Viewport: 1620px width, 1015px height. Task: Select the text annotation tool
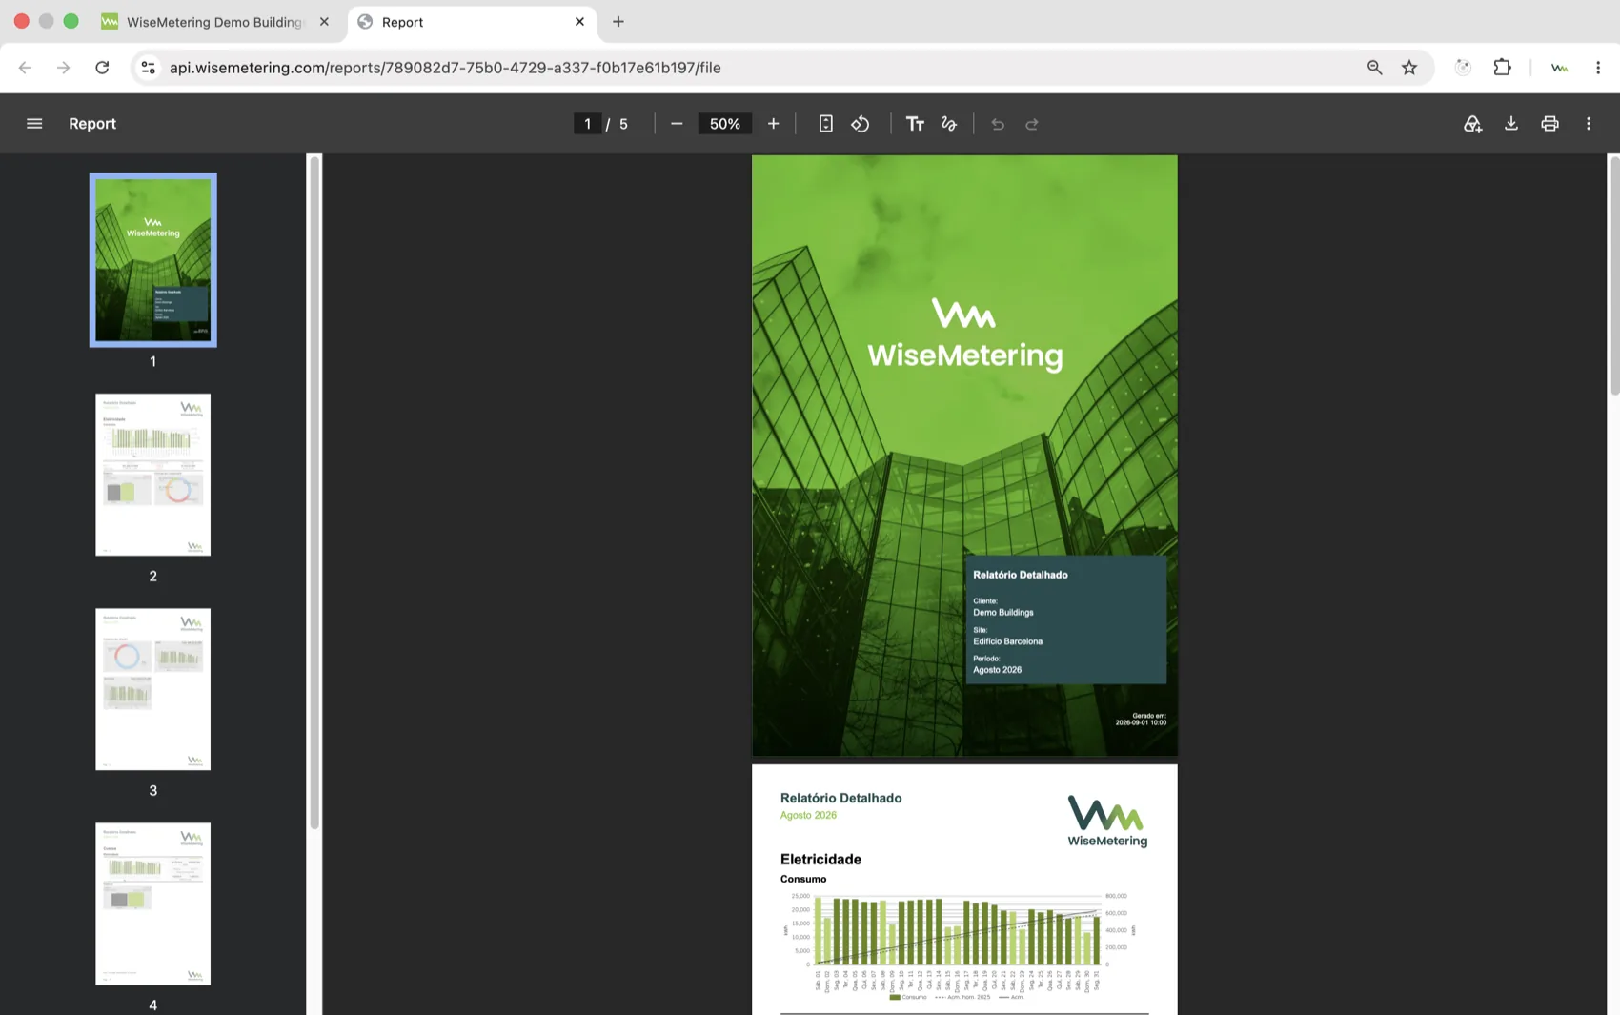pos(915,124)
